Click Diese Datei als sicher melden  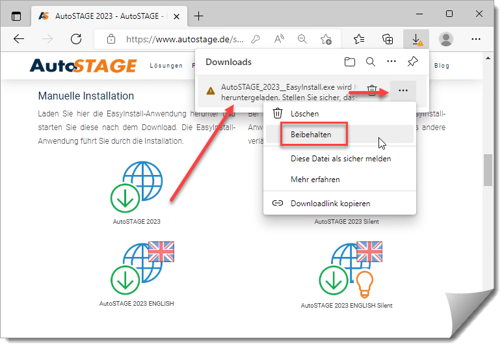pos(340,158)
